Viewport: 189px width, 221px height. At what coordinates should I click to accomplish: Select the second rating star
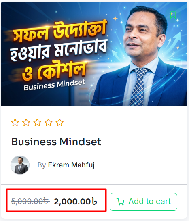click(26, 122)
